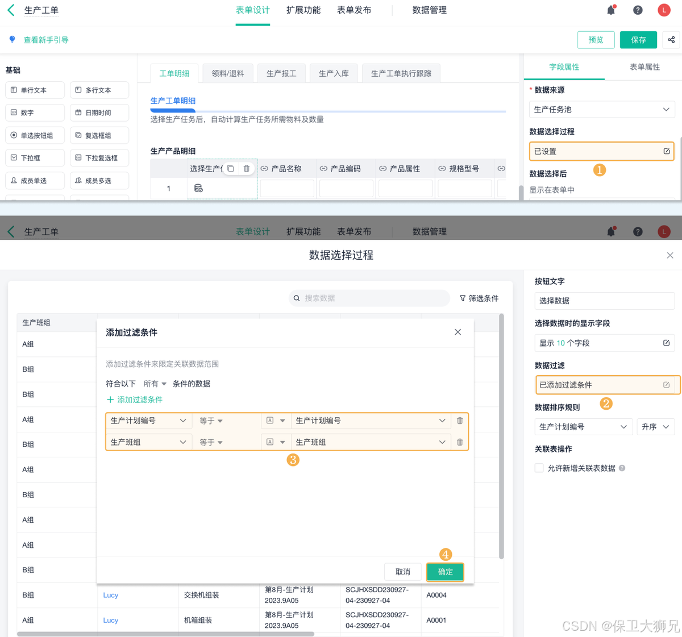682x637 pixels.
Task: Open the 升序 sort order dropdown
Action: point(656,427)
